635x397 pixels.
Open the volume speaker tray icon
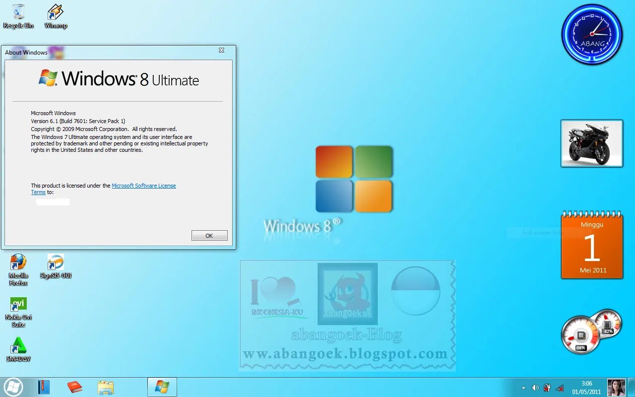pos(535,388)
